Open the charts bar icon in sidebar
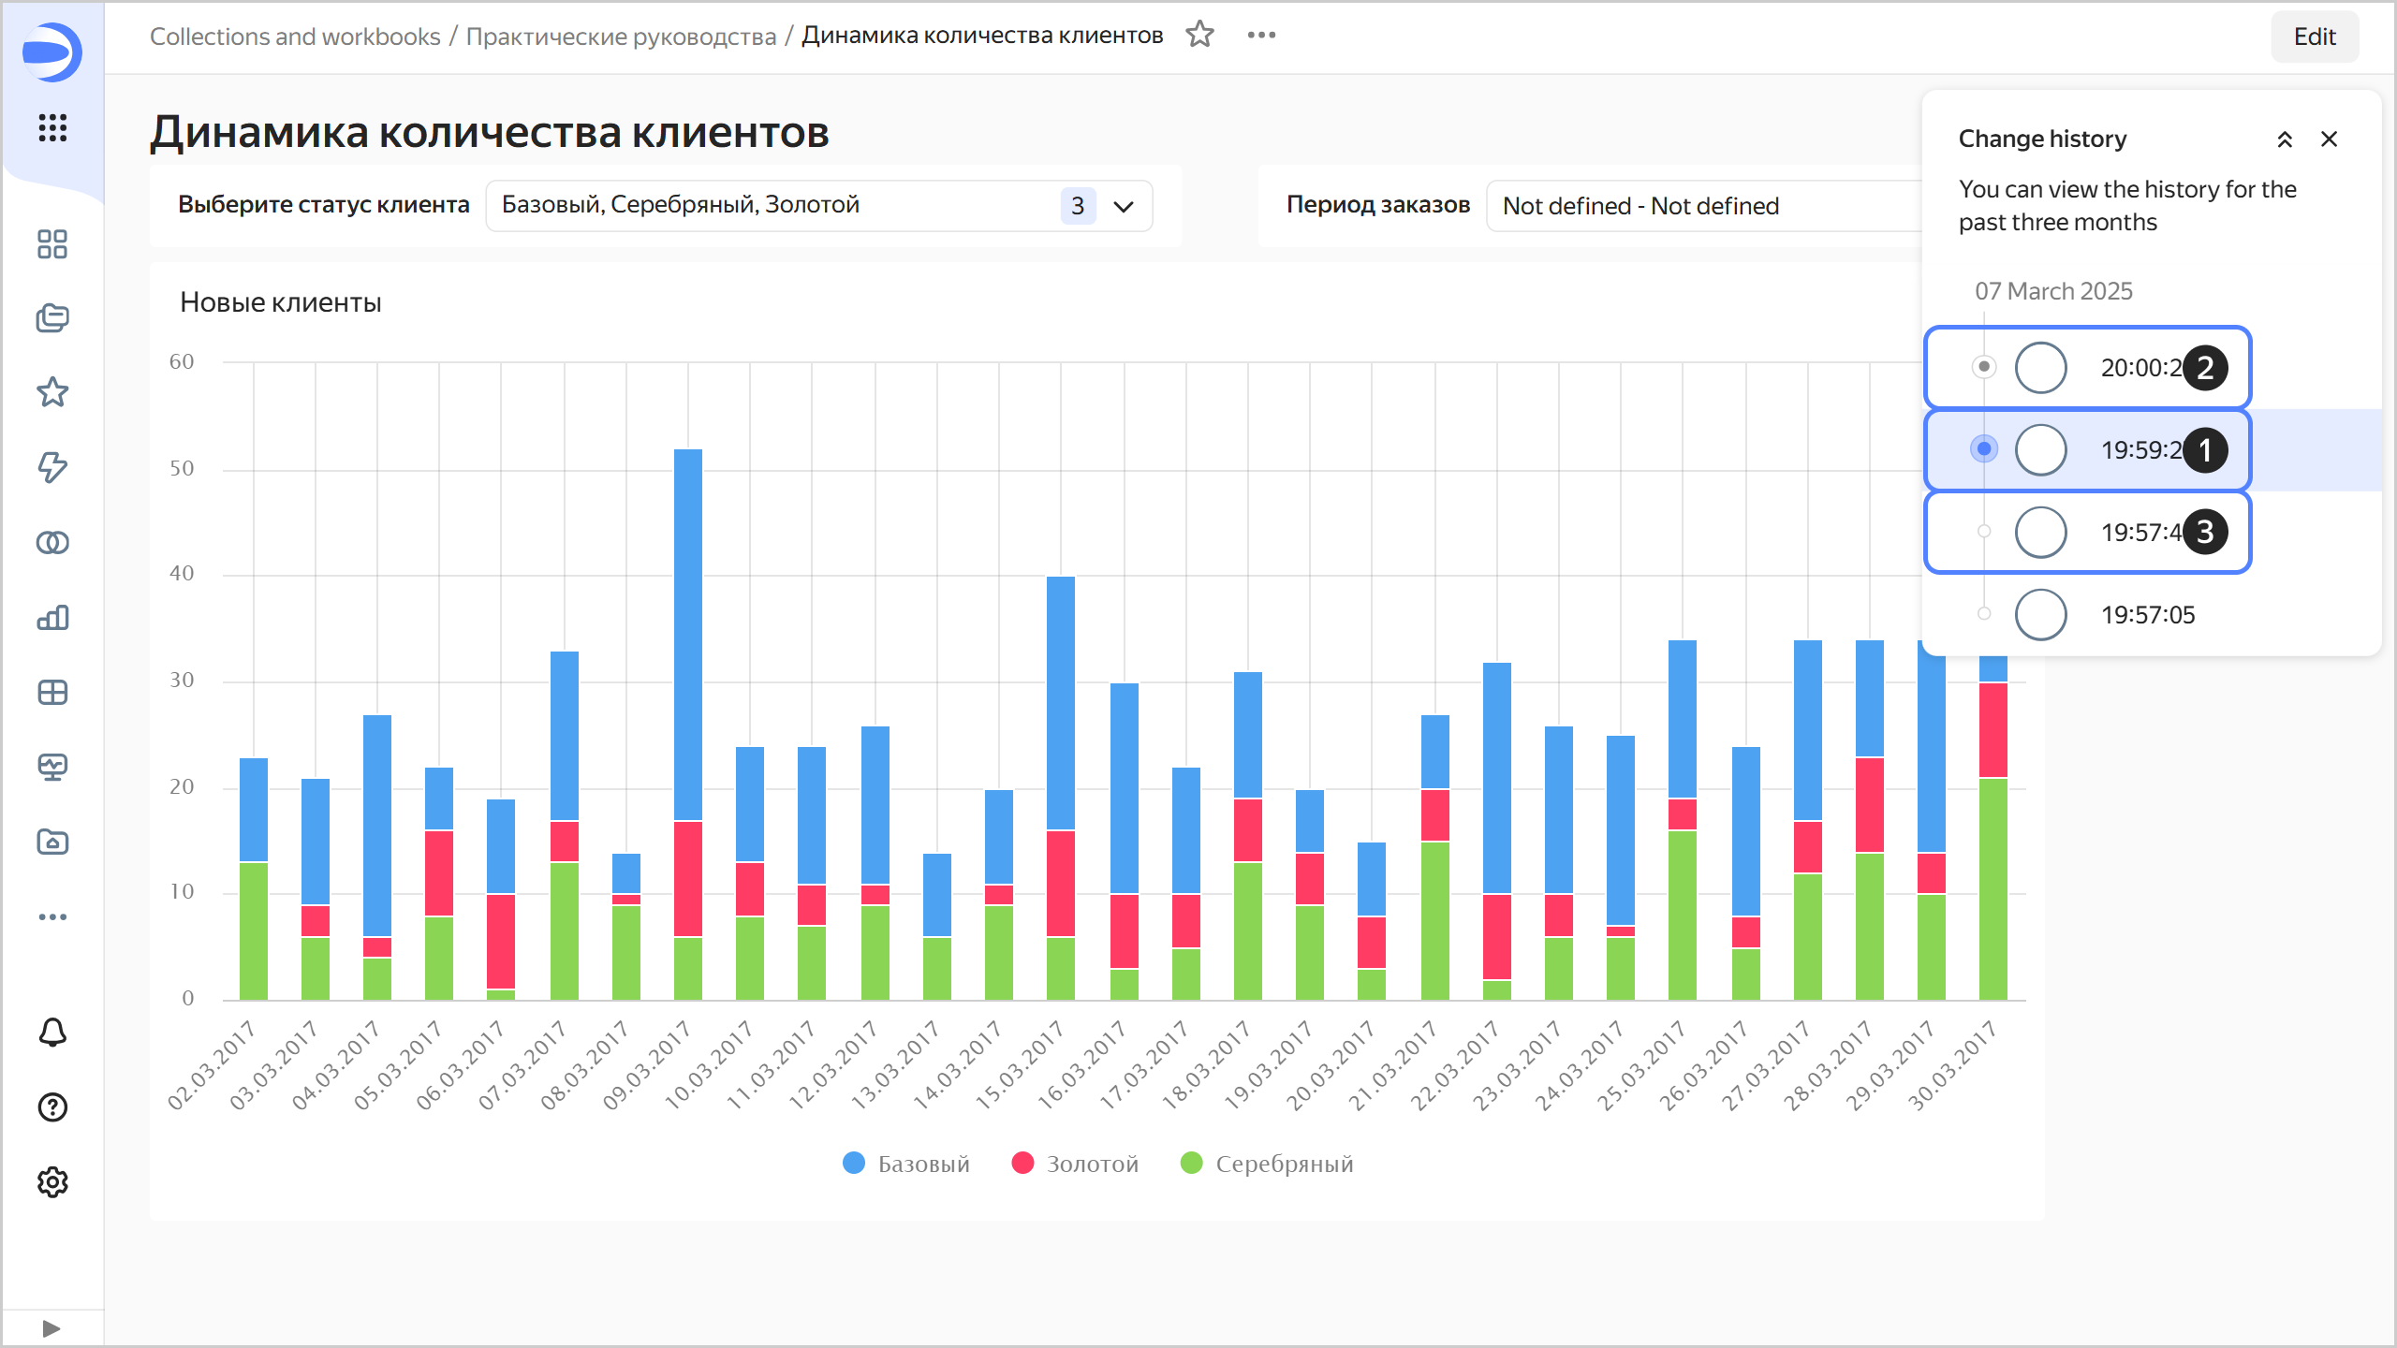 pyautogui.click(x=52, y=618)
